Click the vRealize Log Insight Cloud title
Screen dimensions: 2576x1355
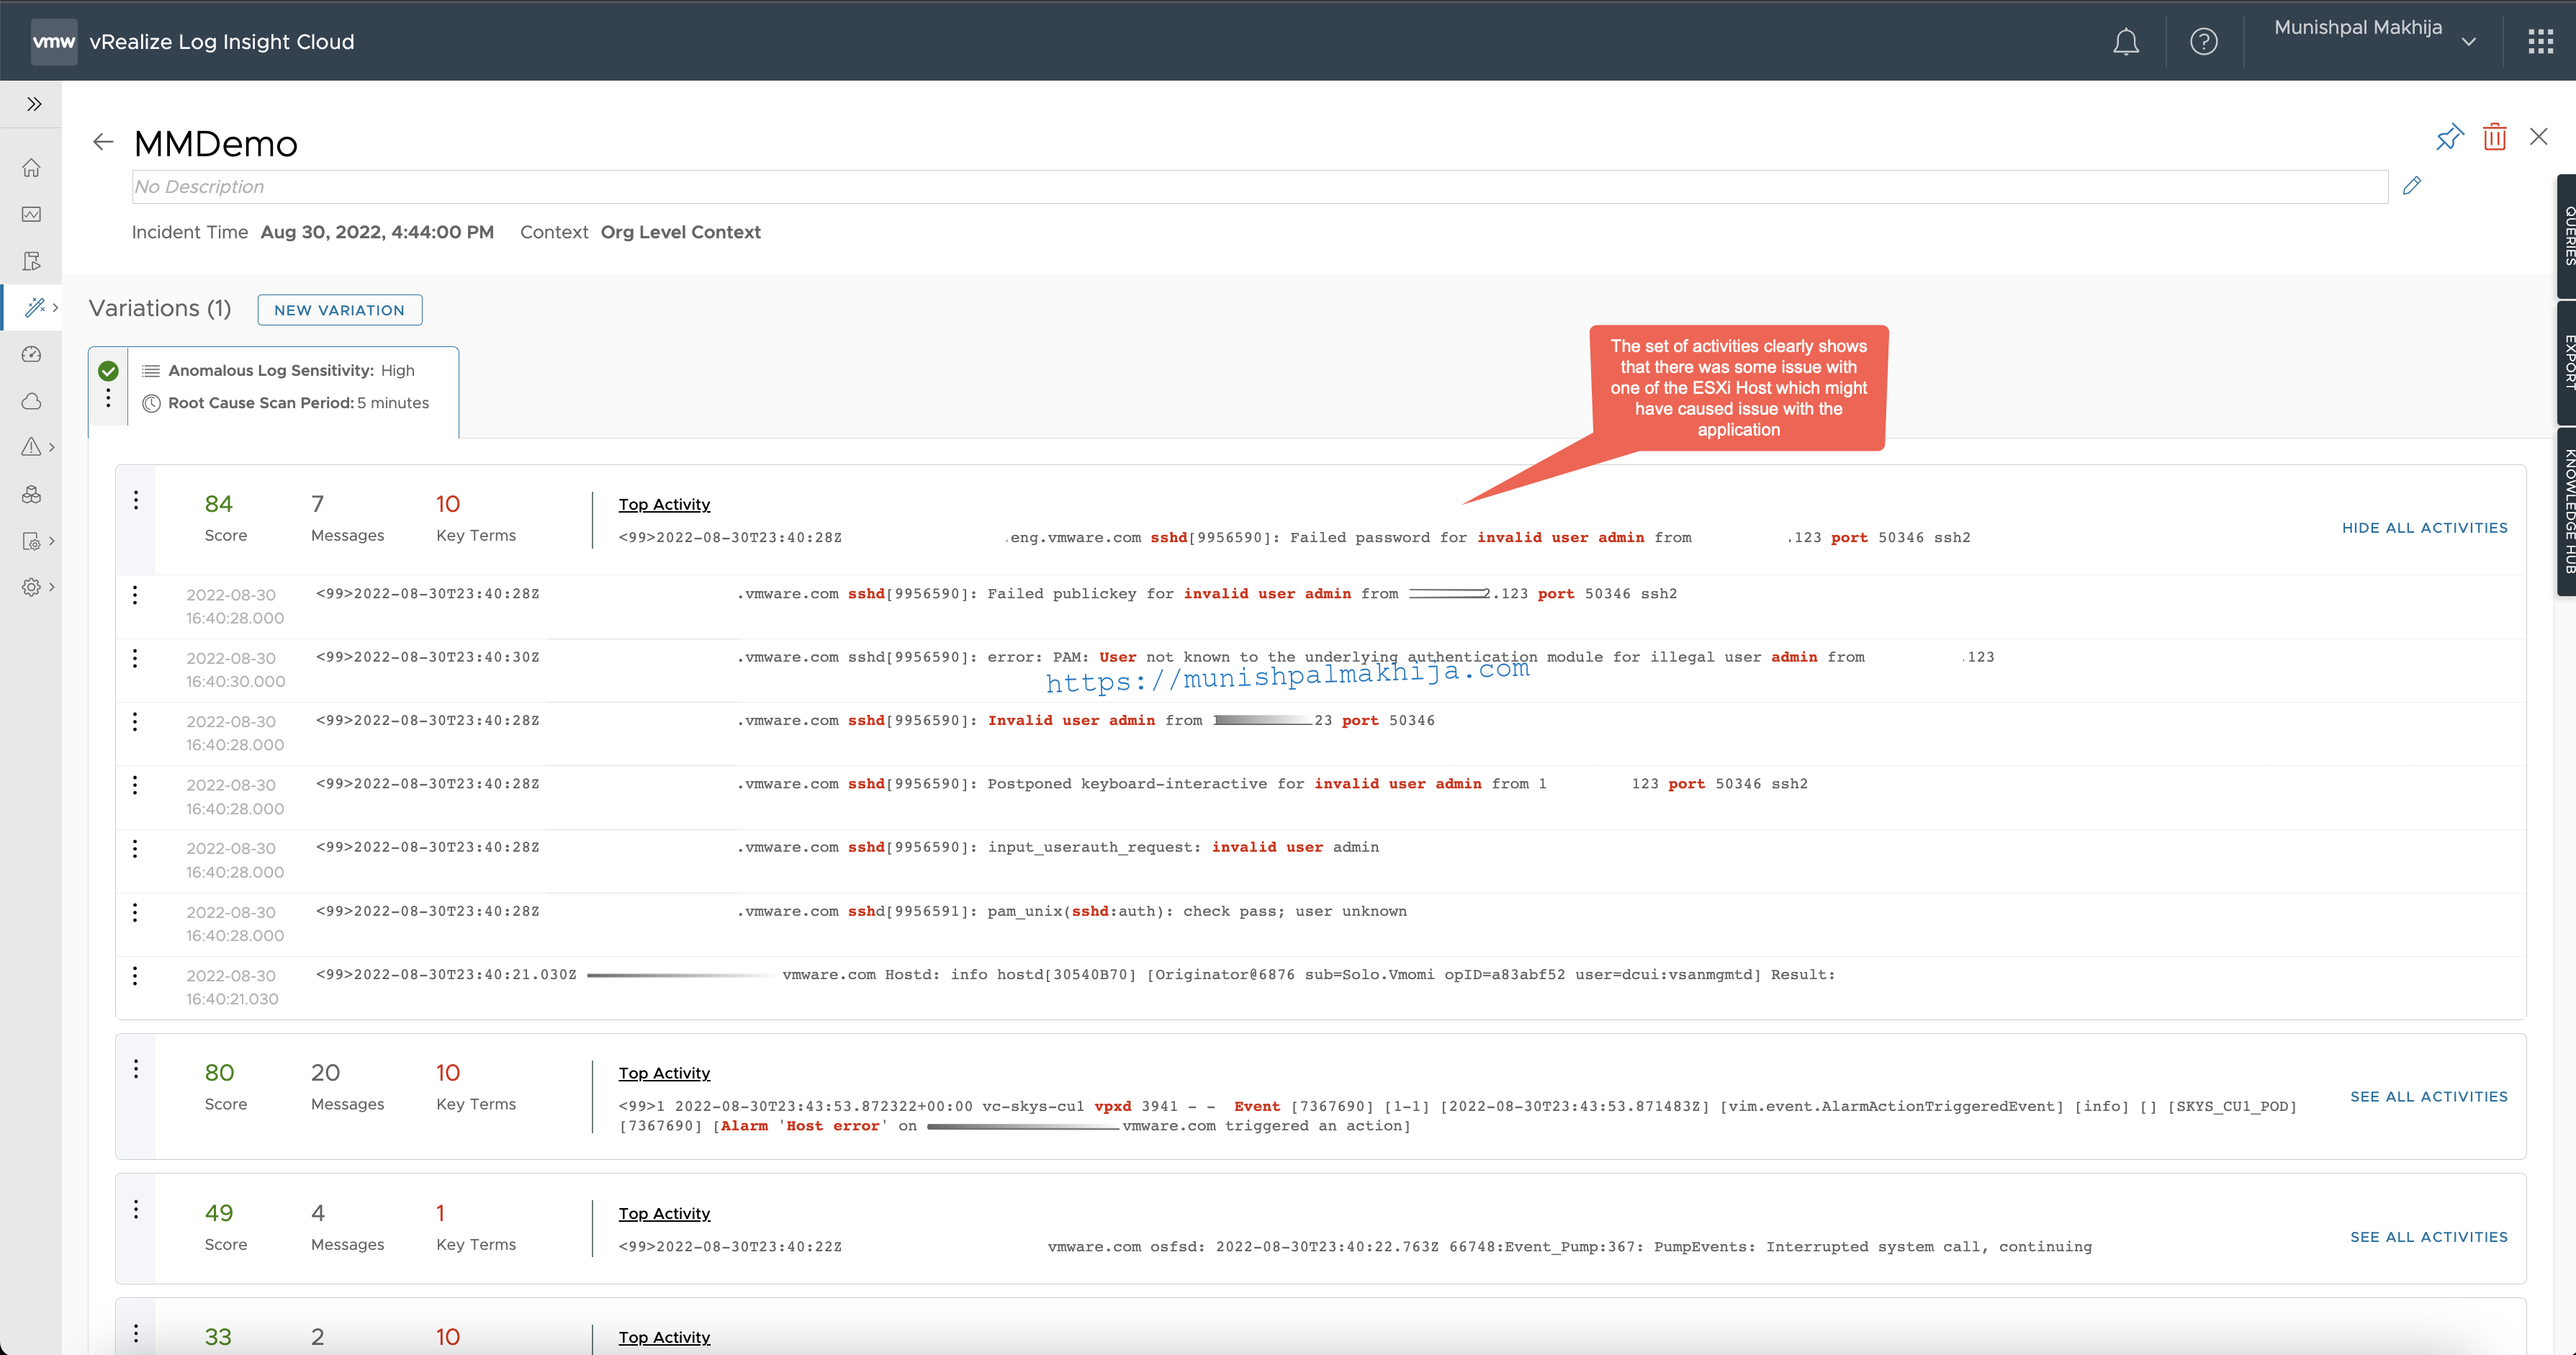coord(222,42)
